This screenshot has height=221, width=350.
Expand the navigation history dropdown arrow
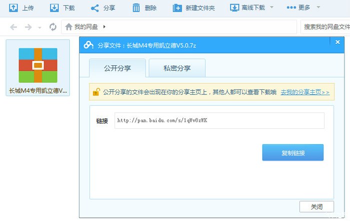tap(39, 27)
